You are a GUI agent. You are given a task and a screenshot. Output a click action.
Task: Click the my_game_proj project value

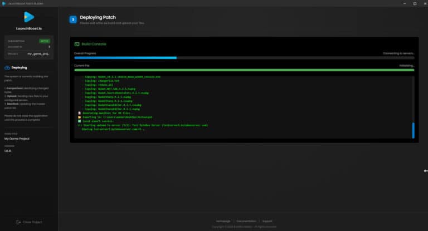click(38, 54)
